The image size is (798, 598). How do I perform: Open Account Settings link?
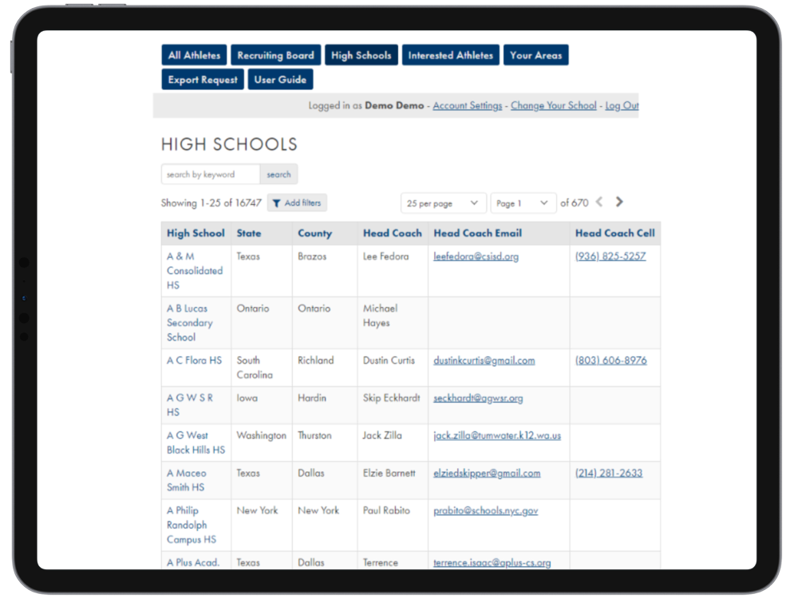click(467, 105)
